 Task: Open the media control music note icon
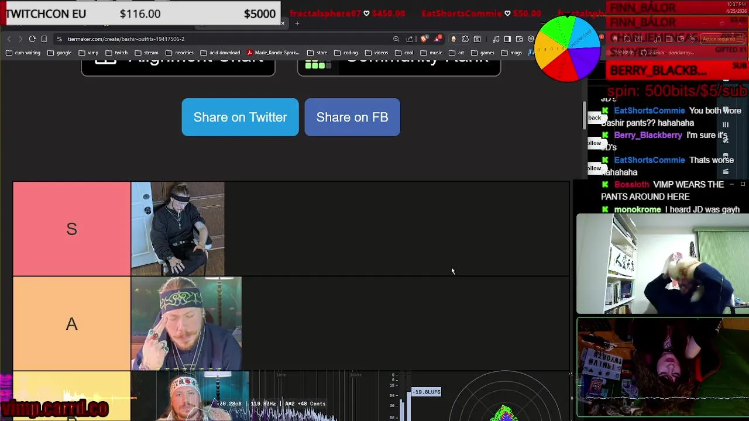pyautogui.click(x=496, y=39)
